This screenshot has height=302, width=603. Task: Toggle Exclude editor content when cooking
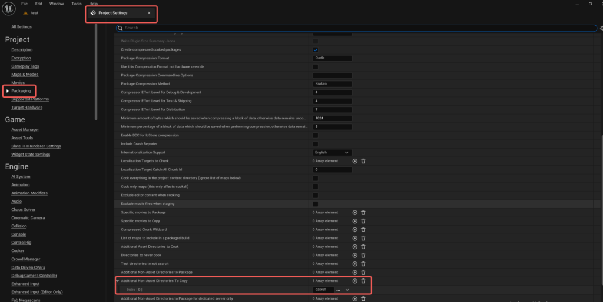click(316, 195)
